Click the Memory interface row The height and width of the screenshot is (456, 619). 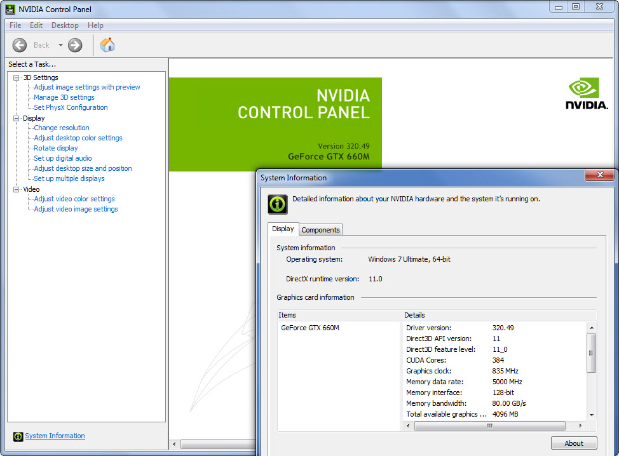point(496,393)
